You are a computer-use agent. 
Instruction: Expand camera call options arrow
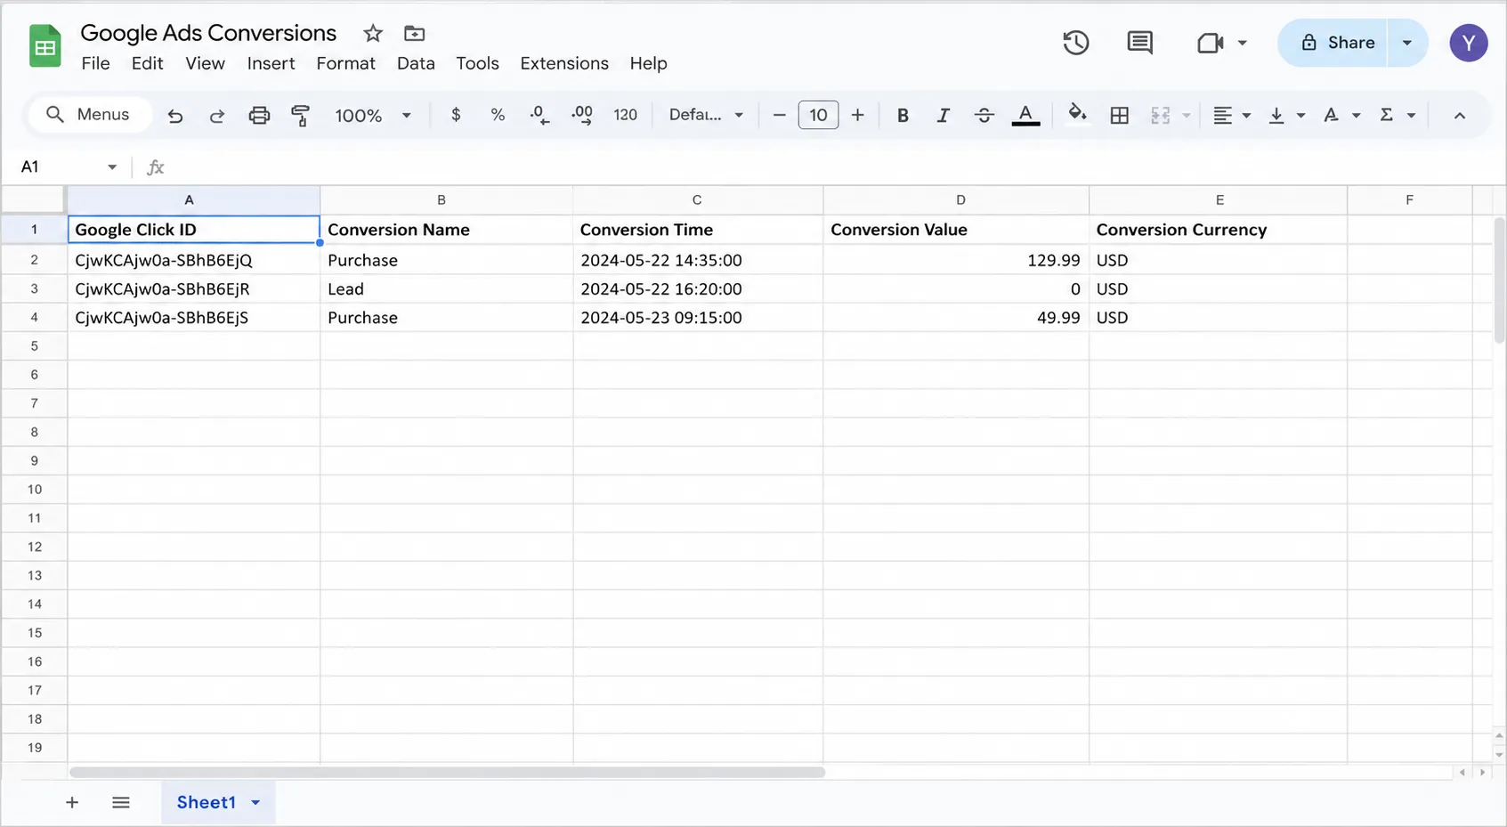[1242, 43]
